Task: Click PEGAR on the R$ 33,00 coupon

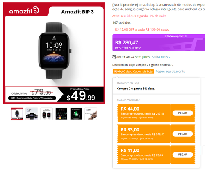Action: point(182,134)
